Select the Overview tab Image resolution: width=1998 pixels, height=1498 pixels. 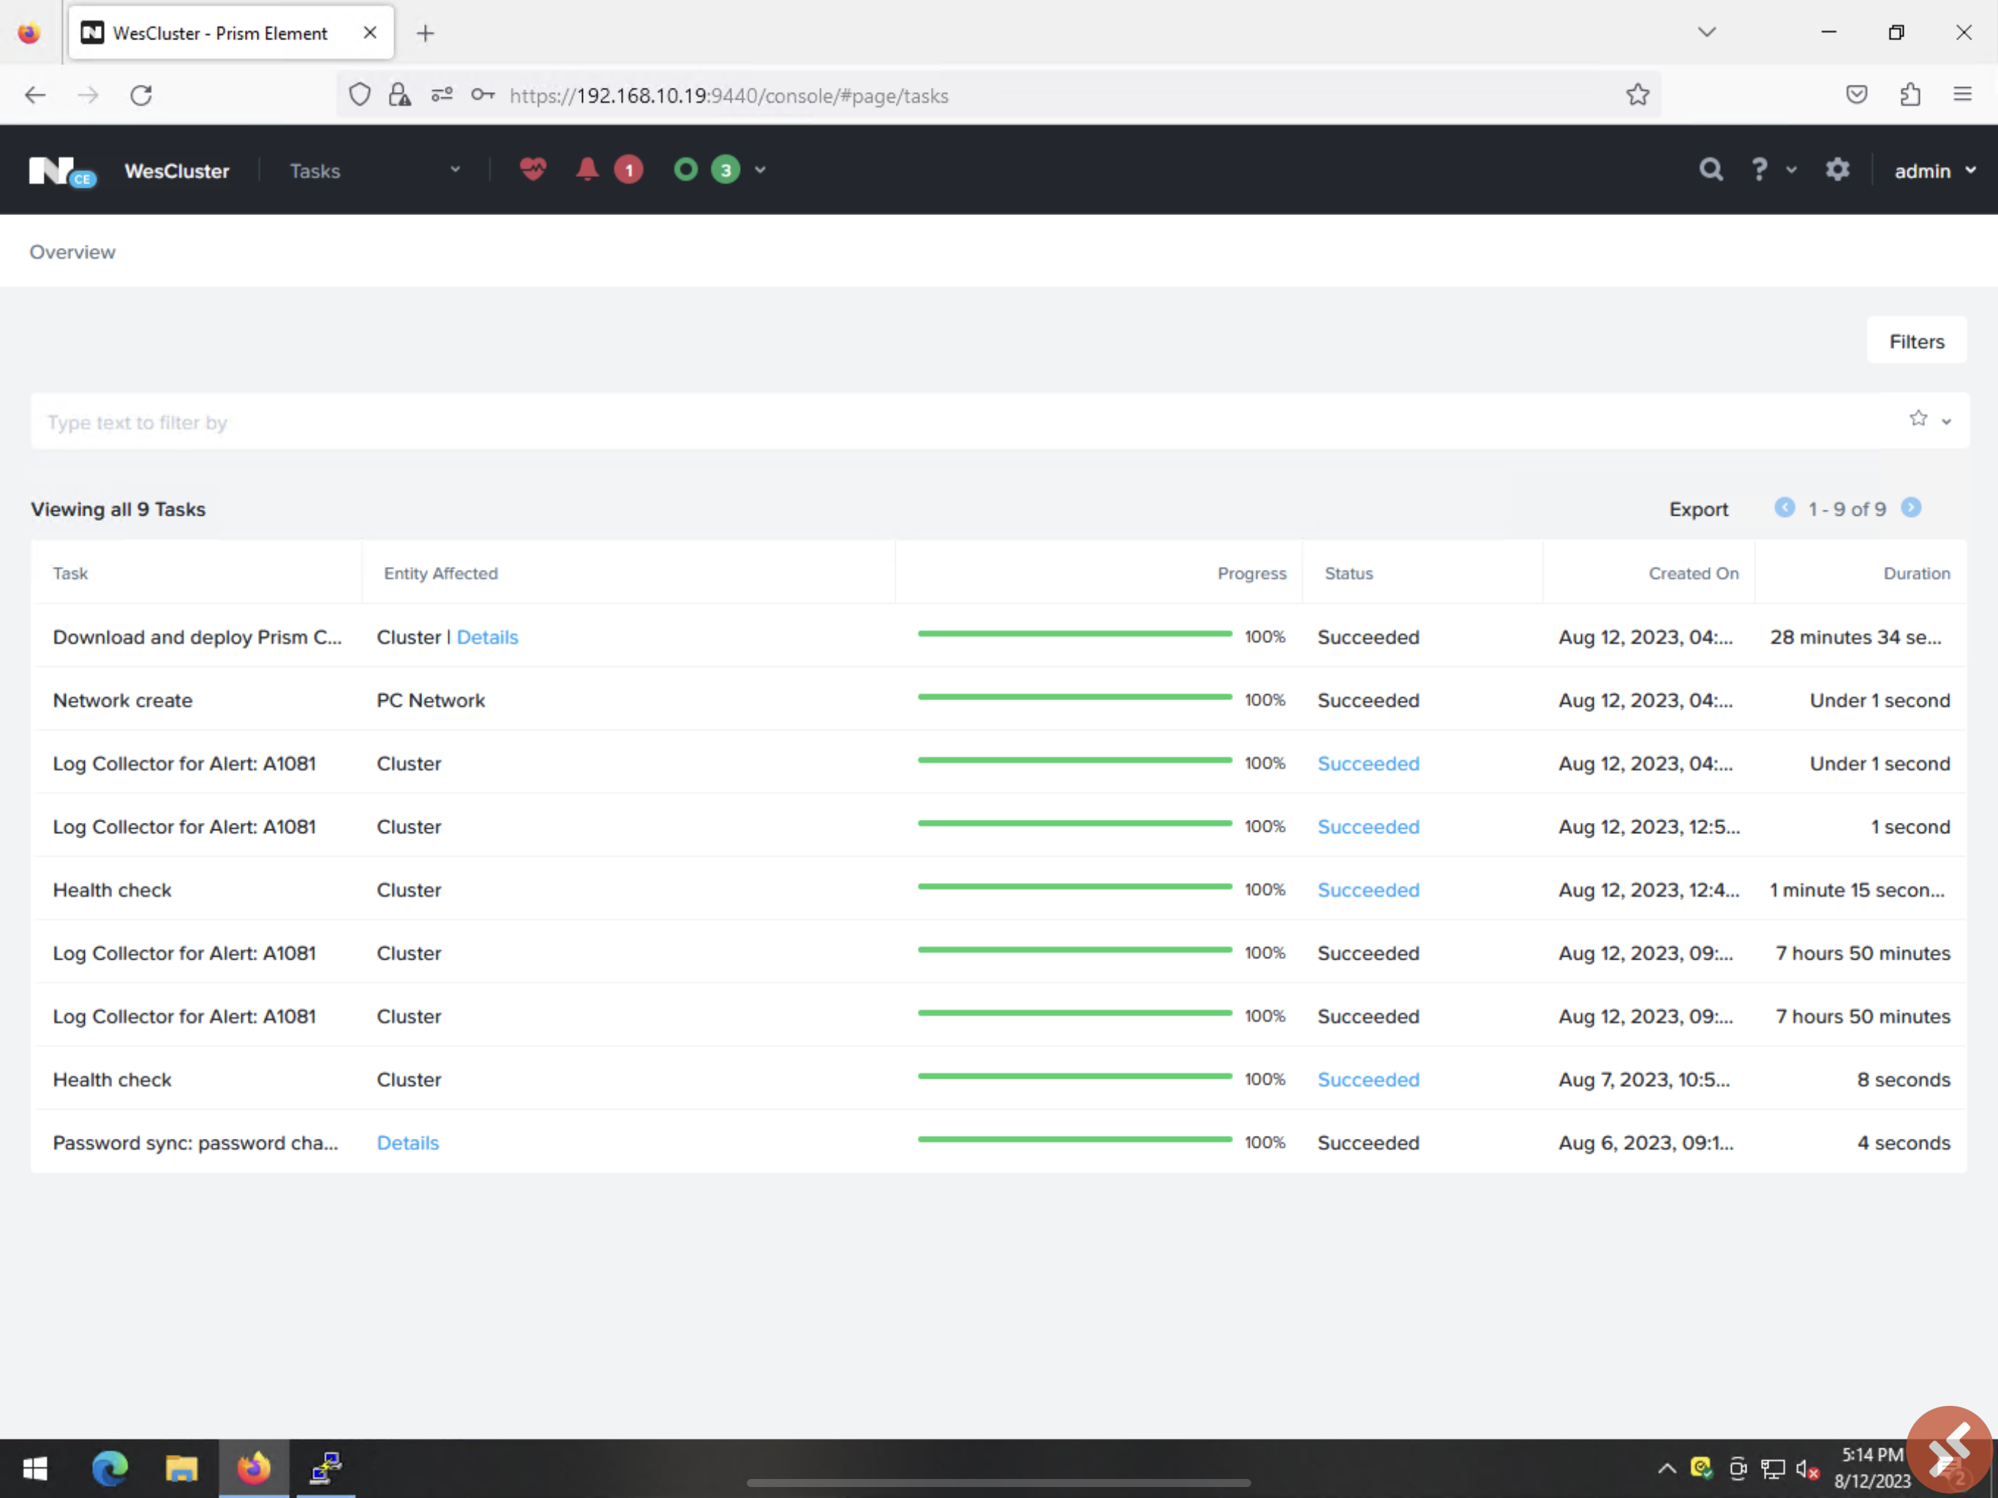pyautogui.click(x=72, y=252)
